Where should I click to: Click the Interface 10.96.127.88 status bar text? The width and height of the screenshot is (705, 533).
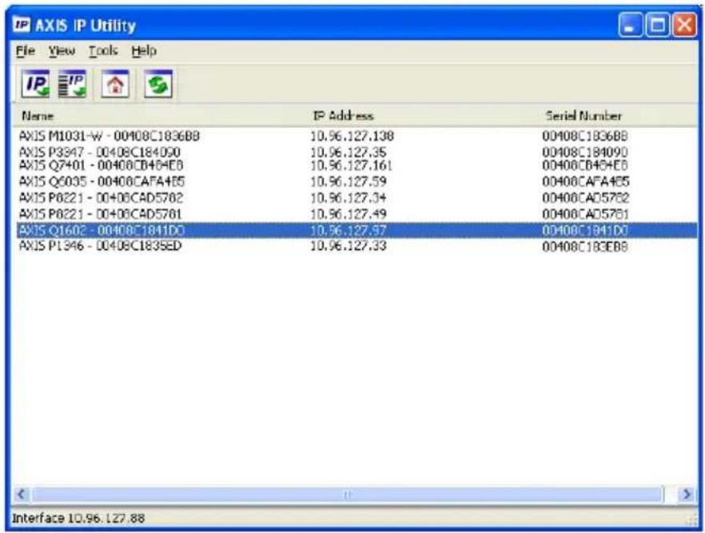pyautogui.click(x=78, y=518)
